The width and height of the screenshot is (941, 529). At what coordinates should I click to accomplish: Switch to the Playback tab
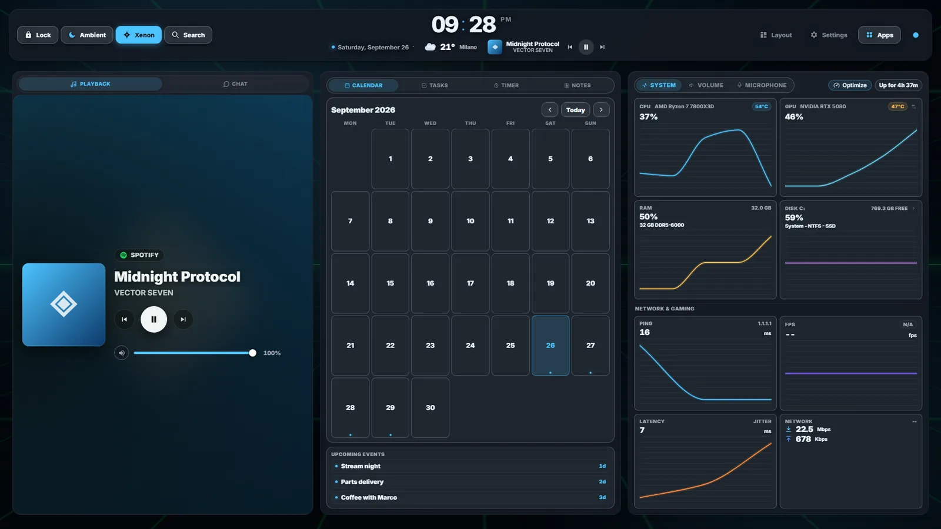coord(91,84)
